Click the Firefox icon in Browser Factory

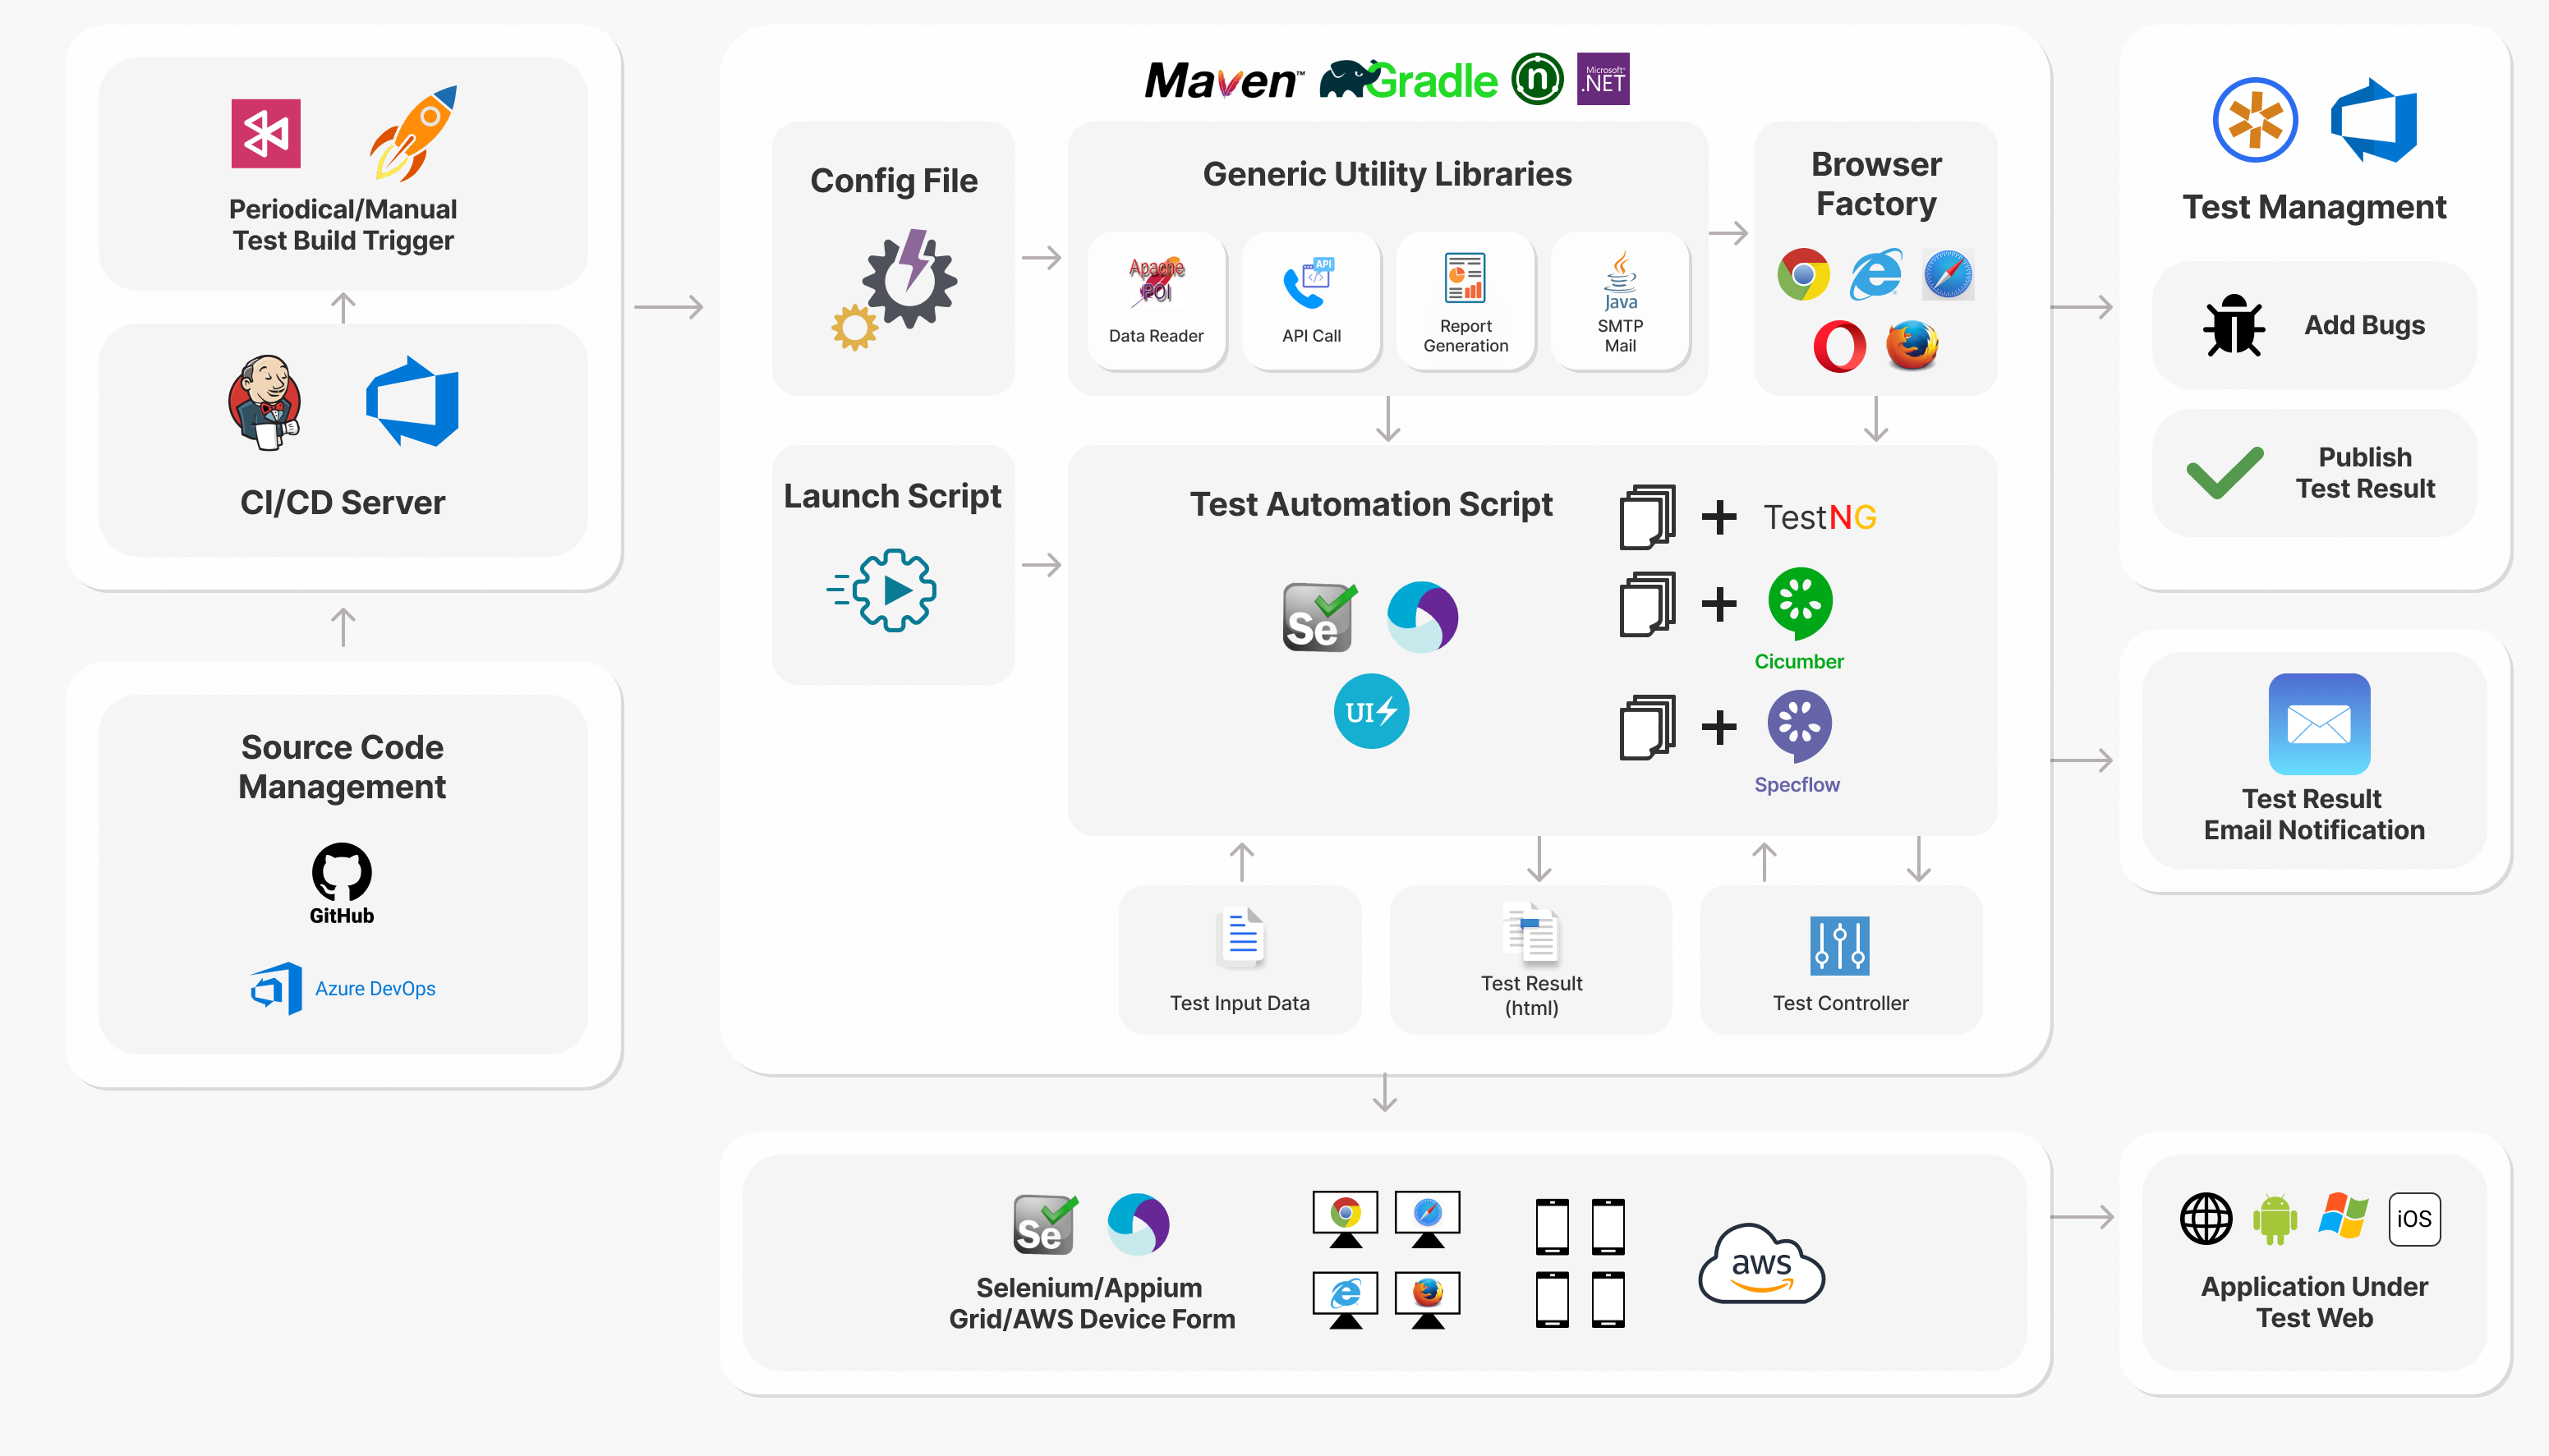1912,345
